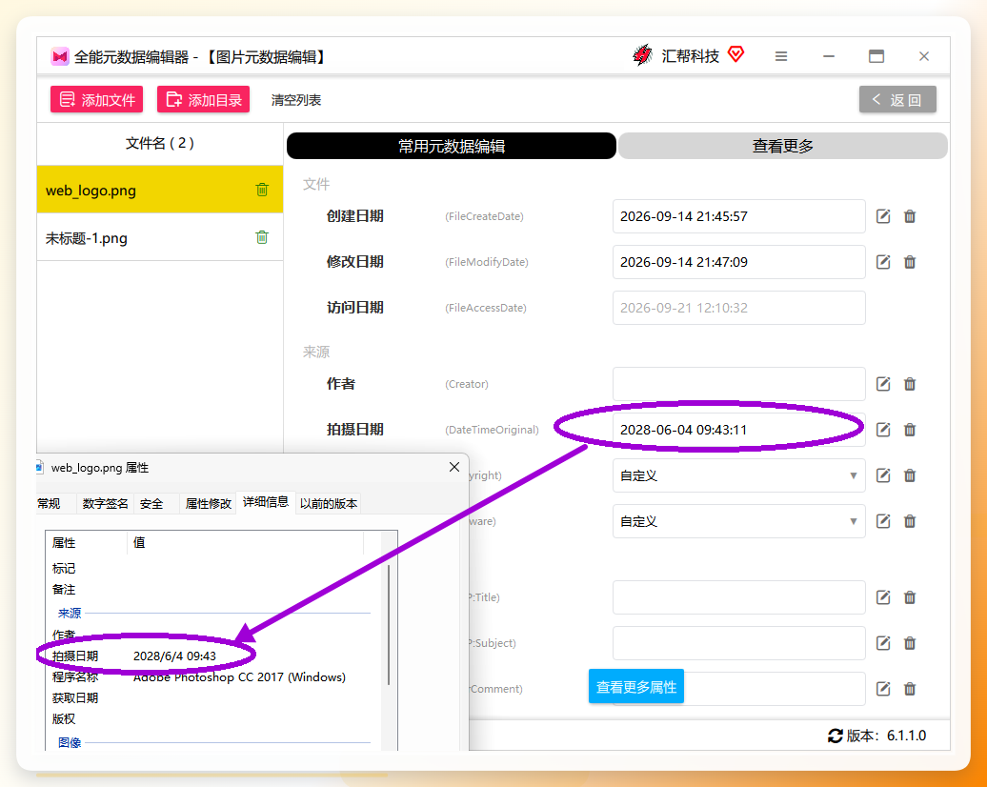Screen dimensions: 987x787
Task: Click the 添加目录 button
Action: pos(203,99)
